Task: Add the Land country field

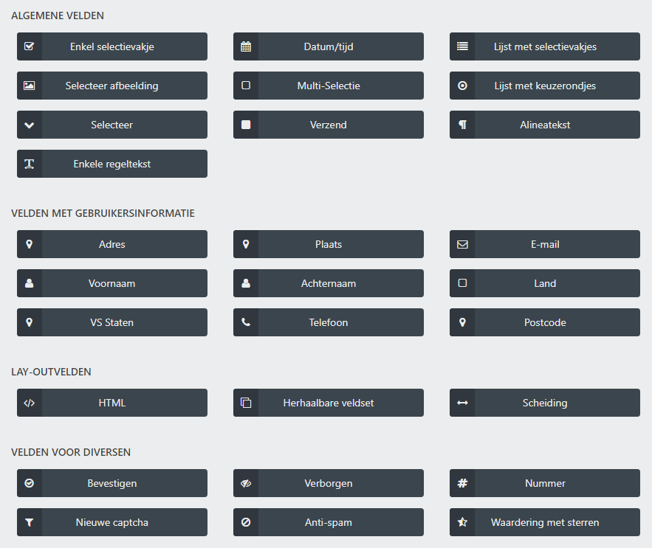Action: [545, 283]
